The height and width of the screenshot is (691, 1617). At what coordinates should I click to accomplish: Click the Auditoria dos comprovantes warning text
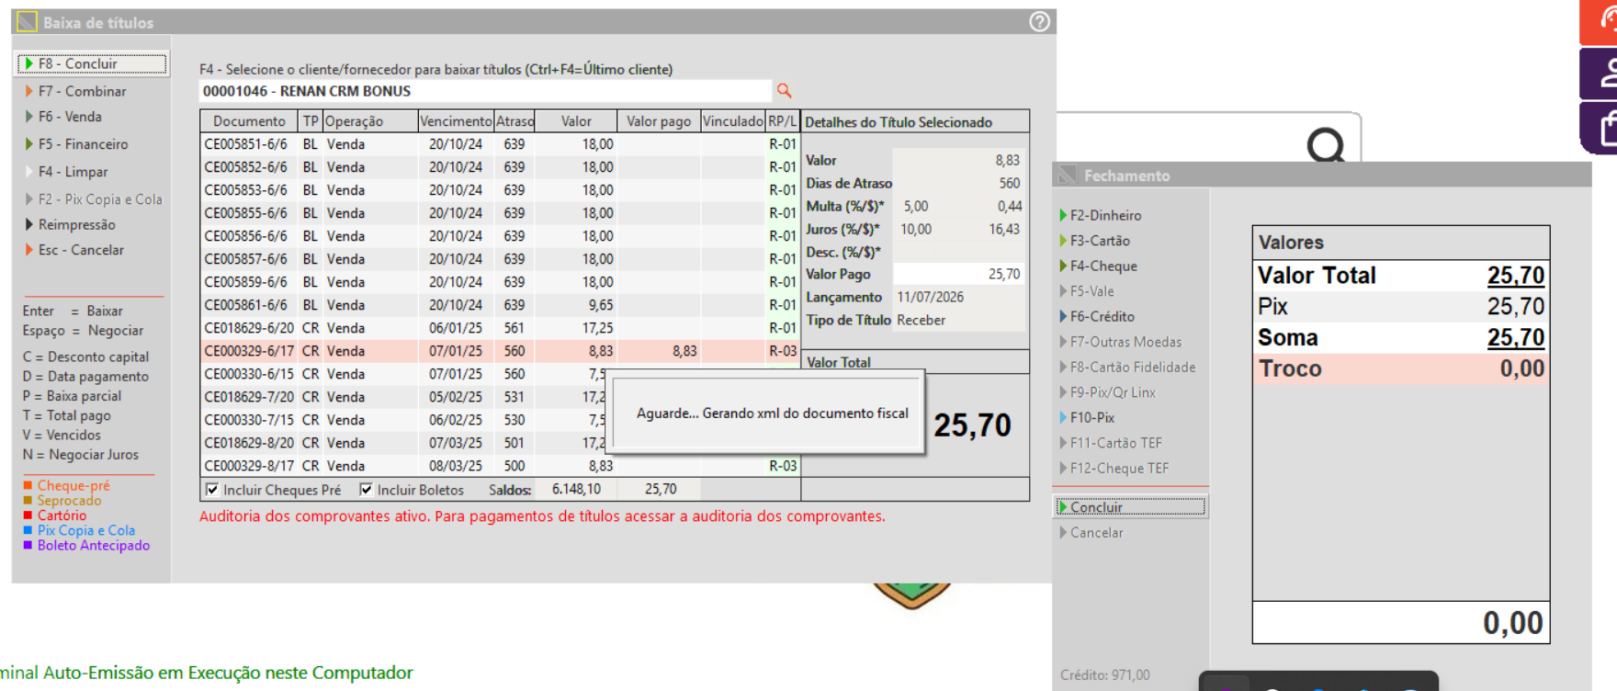pyautogui.click(x=542, y=516)
